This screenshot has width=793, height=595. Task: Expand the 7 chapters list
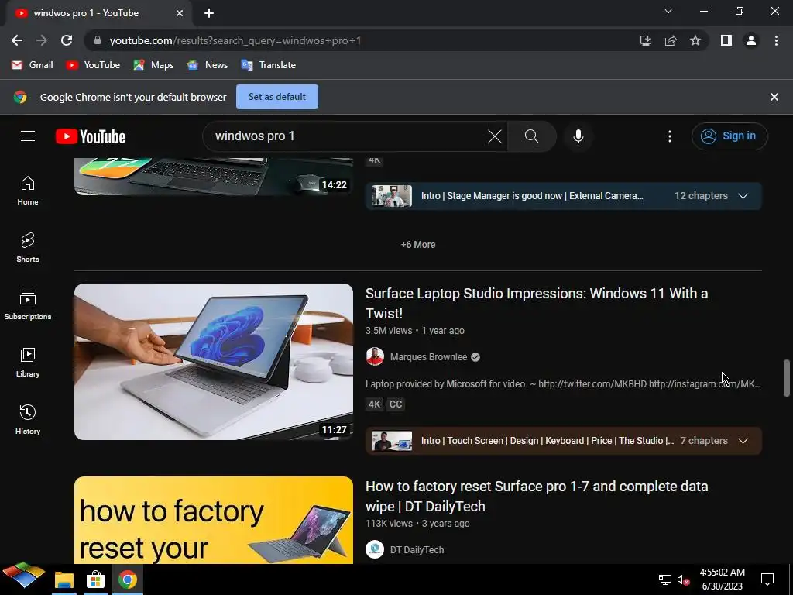pos(743,441)
